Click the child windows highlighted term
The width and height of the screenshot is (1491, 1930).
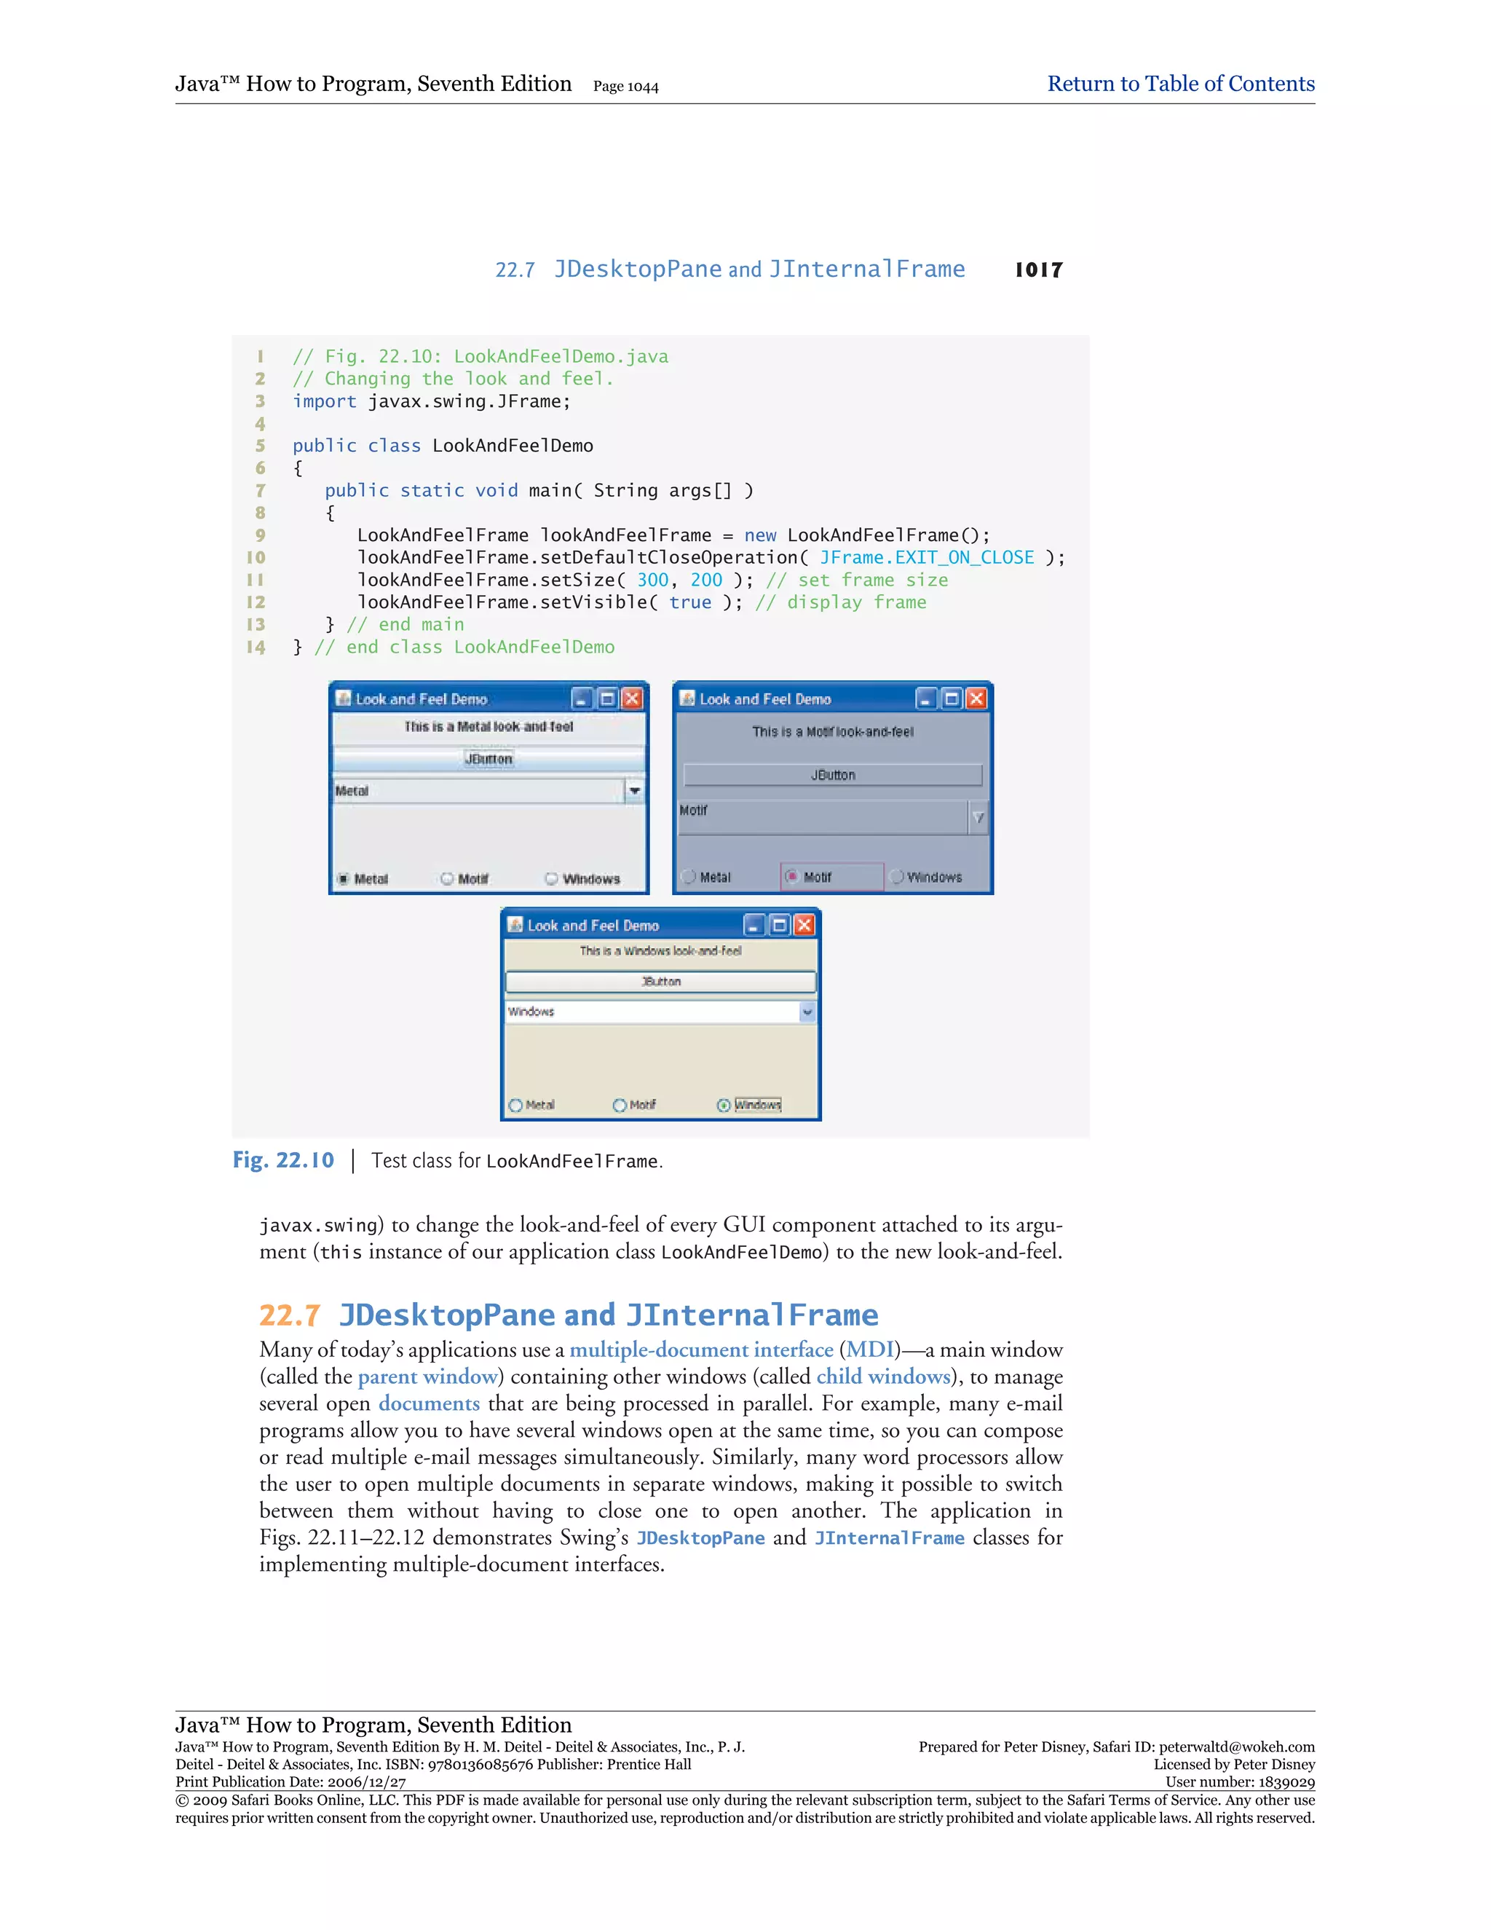[x=883, y=1376]
